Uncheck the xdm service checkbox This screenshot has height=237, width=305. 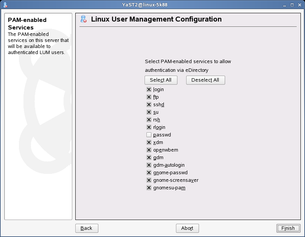pyautogui.click(x=149, y=143)
